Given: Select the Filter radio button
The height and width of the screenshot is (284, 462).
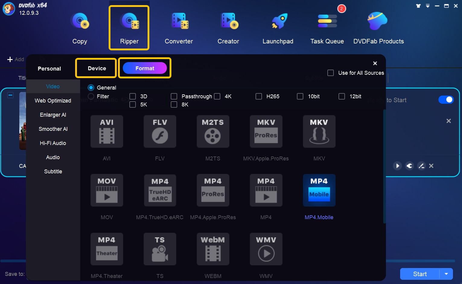Looking at the screenshot, I should click(x=91, y=96).
